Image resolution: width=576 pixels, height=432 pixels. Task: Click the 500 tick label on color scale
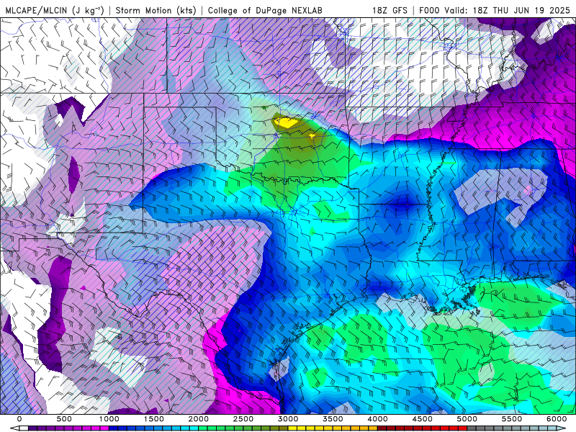64,419
